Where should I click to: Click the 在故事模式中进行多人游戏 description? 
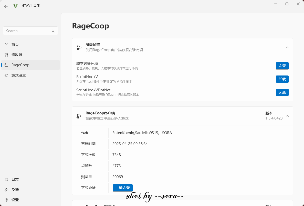click(x=107, y=118)
